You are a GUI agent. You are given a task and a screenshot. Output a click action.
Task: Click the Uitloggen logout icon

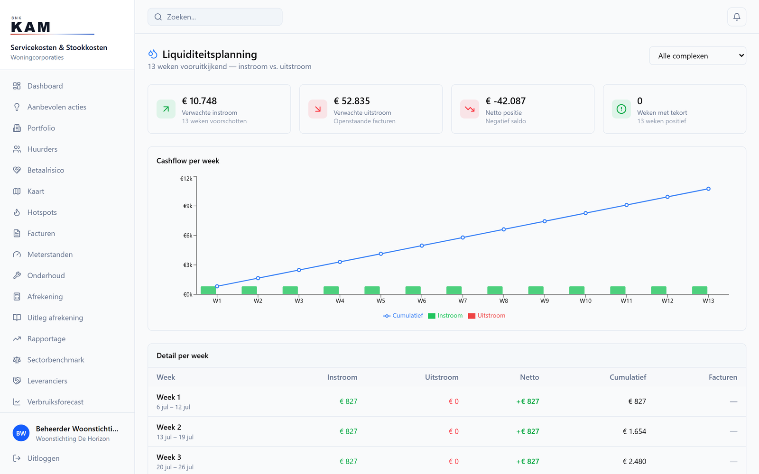[x=17, y=458]
